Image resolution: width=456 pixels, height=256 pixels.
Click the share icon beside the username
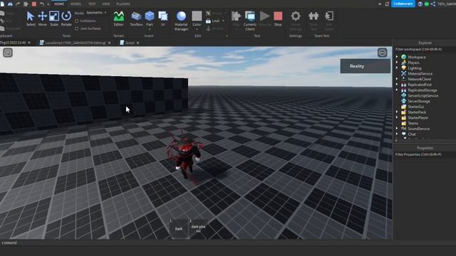(x=433, y=4)
